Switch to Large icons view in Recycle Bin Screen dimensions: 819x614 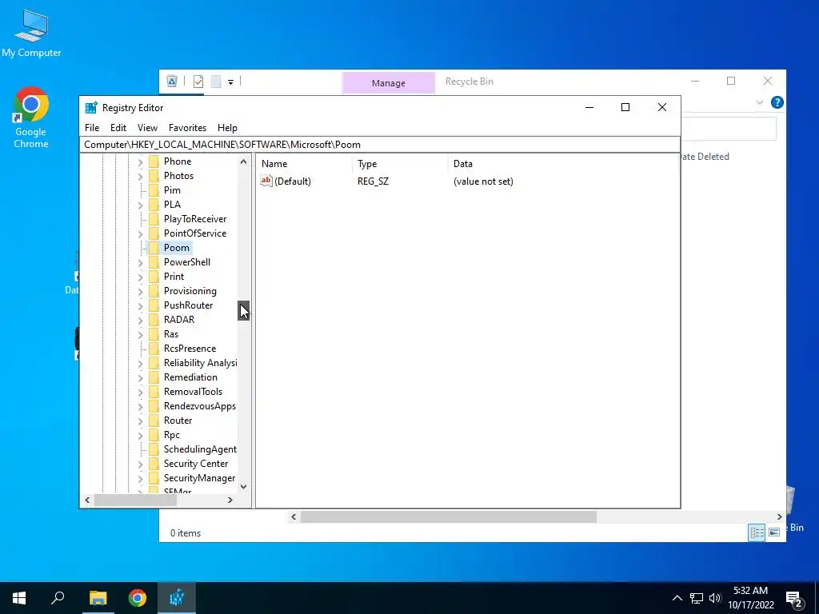[774, 532]
